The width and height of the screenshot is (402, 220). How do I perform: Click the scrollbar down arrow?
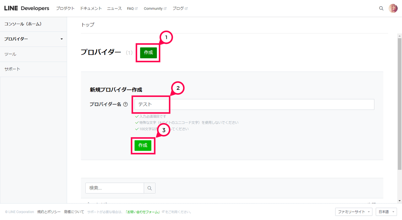(399, 201)
